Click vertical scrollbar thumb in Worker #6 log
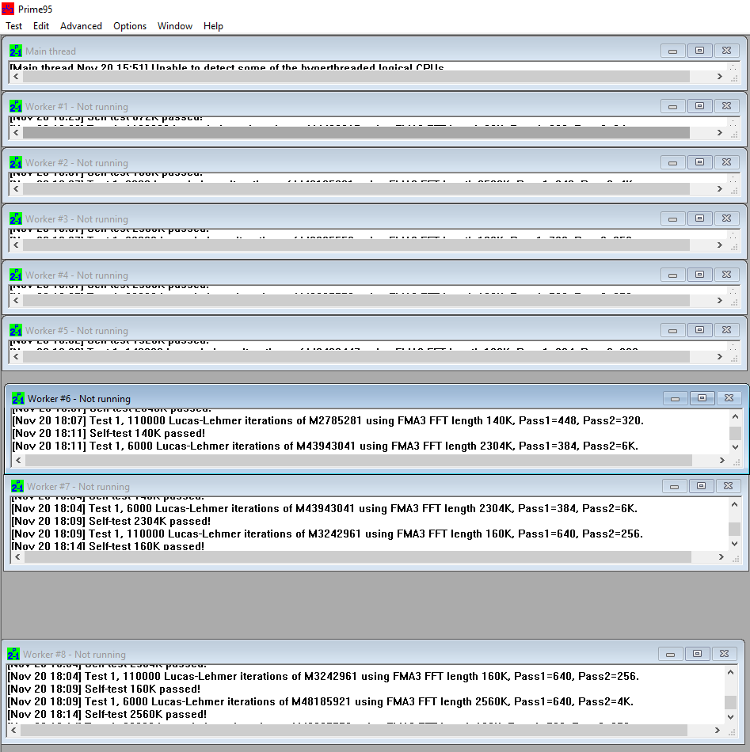This screenshot has height=752, width=750. pos(735,433)
